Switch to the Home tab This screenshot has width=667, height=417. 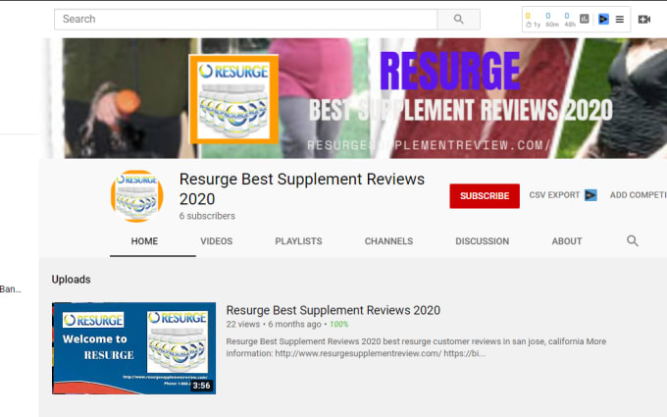[144, 241]
